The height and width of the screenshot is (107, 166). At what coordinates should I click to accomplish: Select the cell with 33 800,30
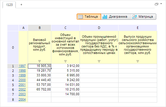[x=40, y=75]
